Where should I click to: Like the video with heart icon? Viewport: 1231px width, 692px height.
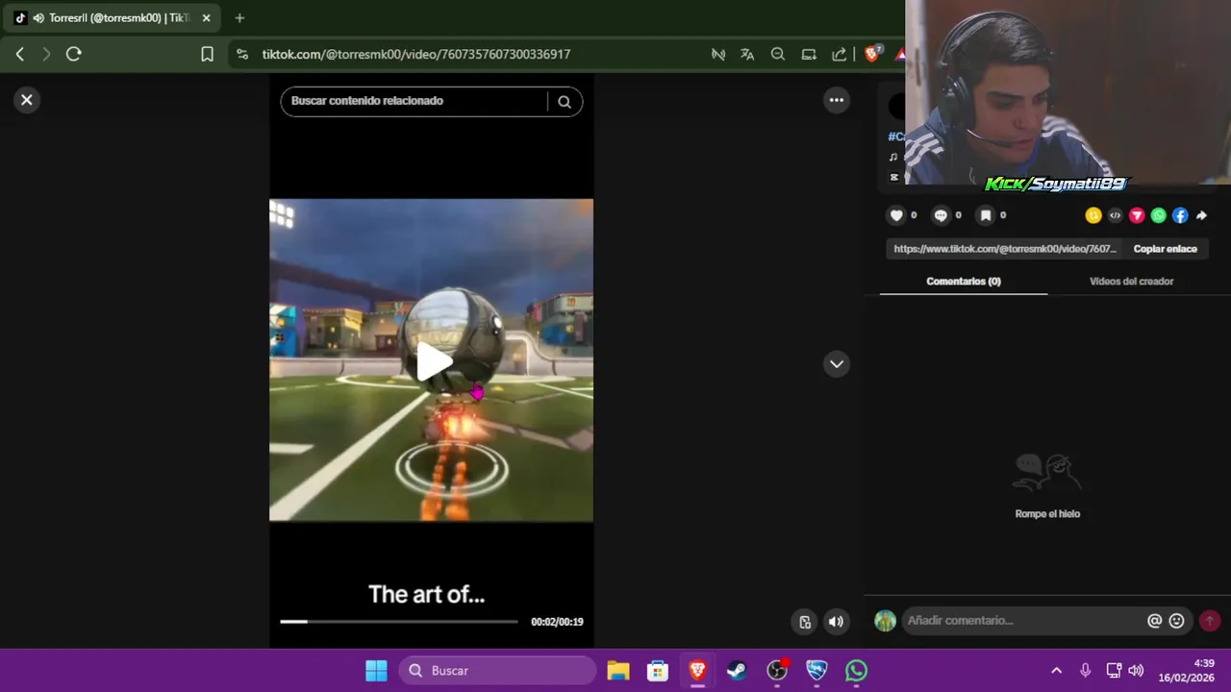896,215
